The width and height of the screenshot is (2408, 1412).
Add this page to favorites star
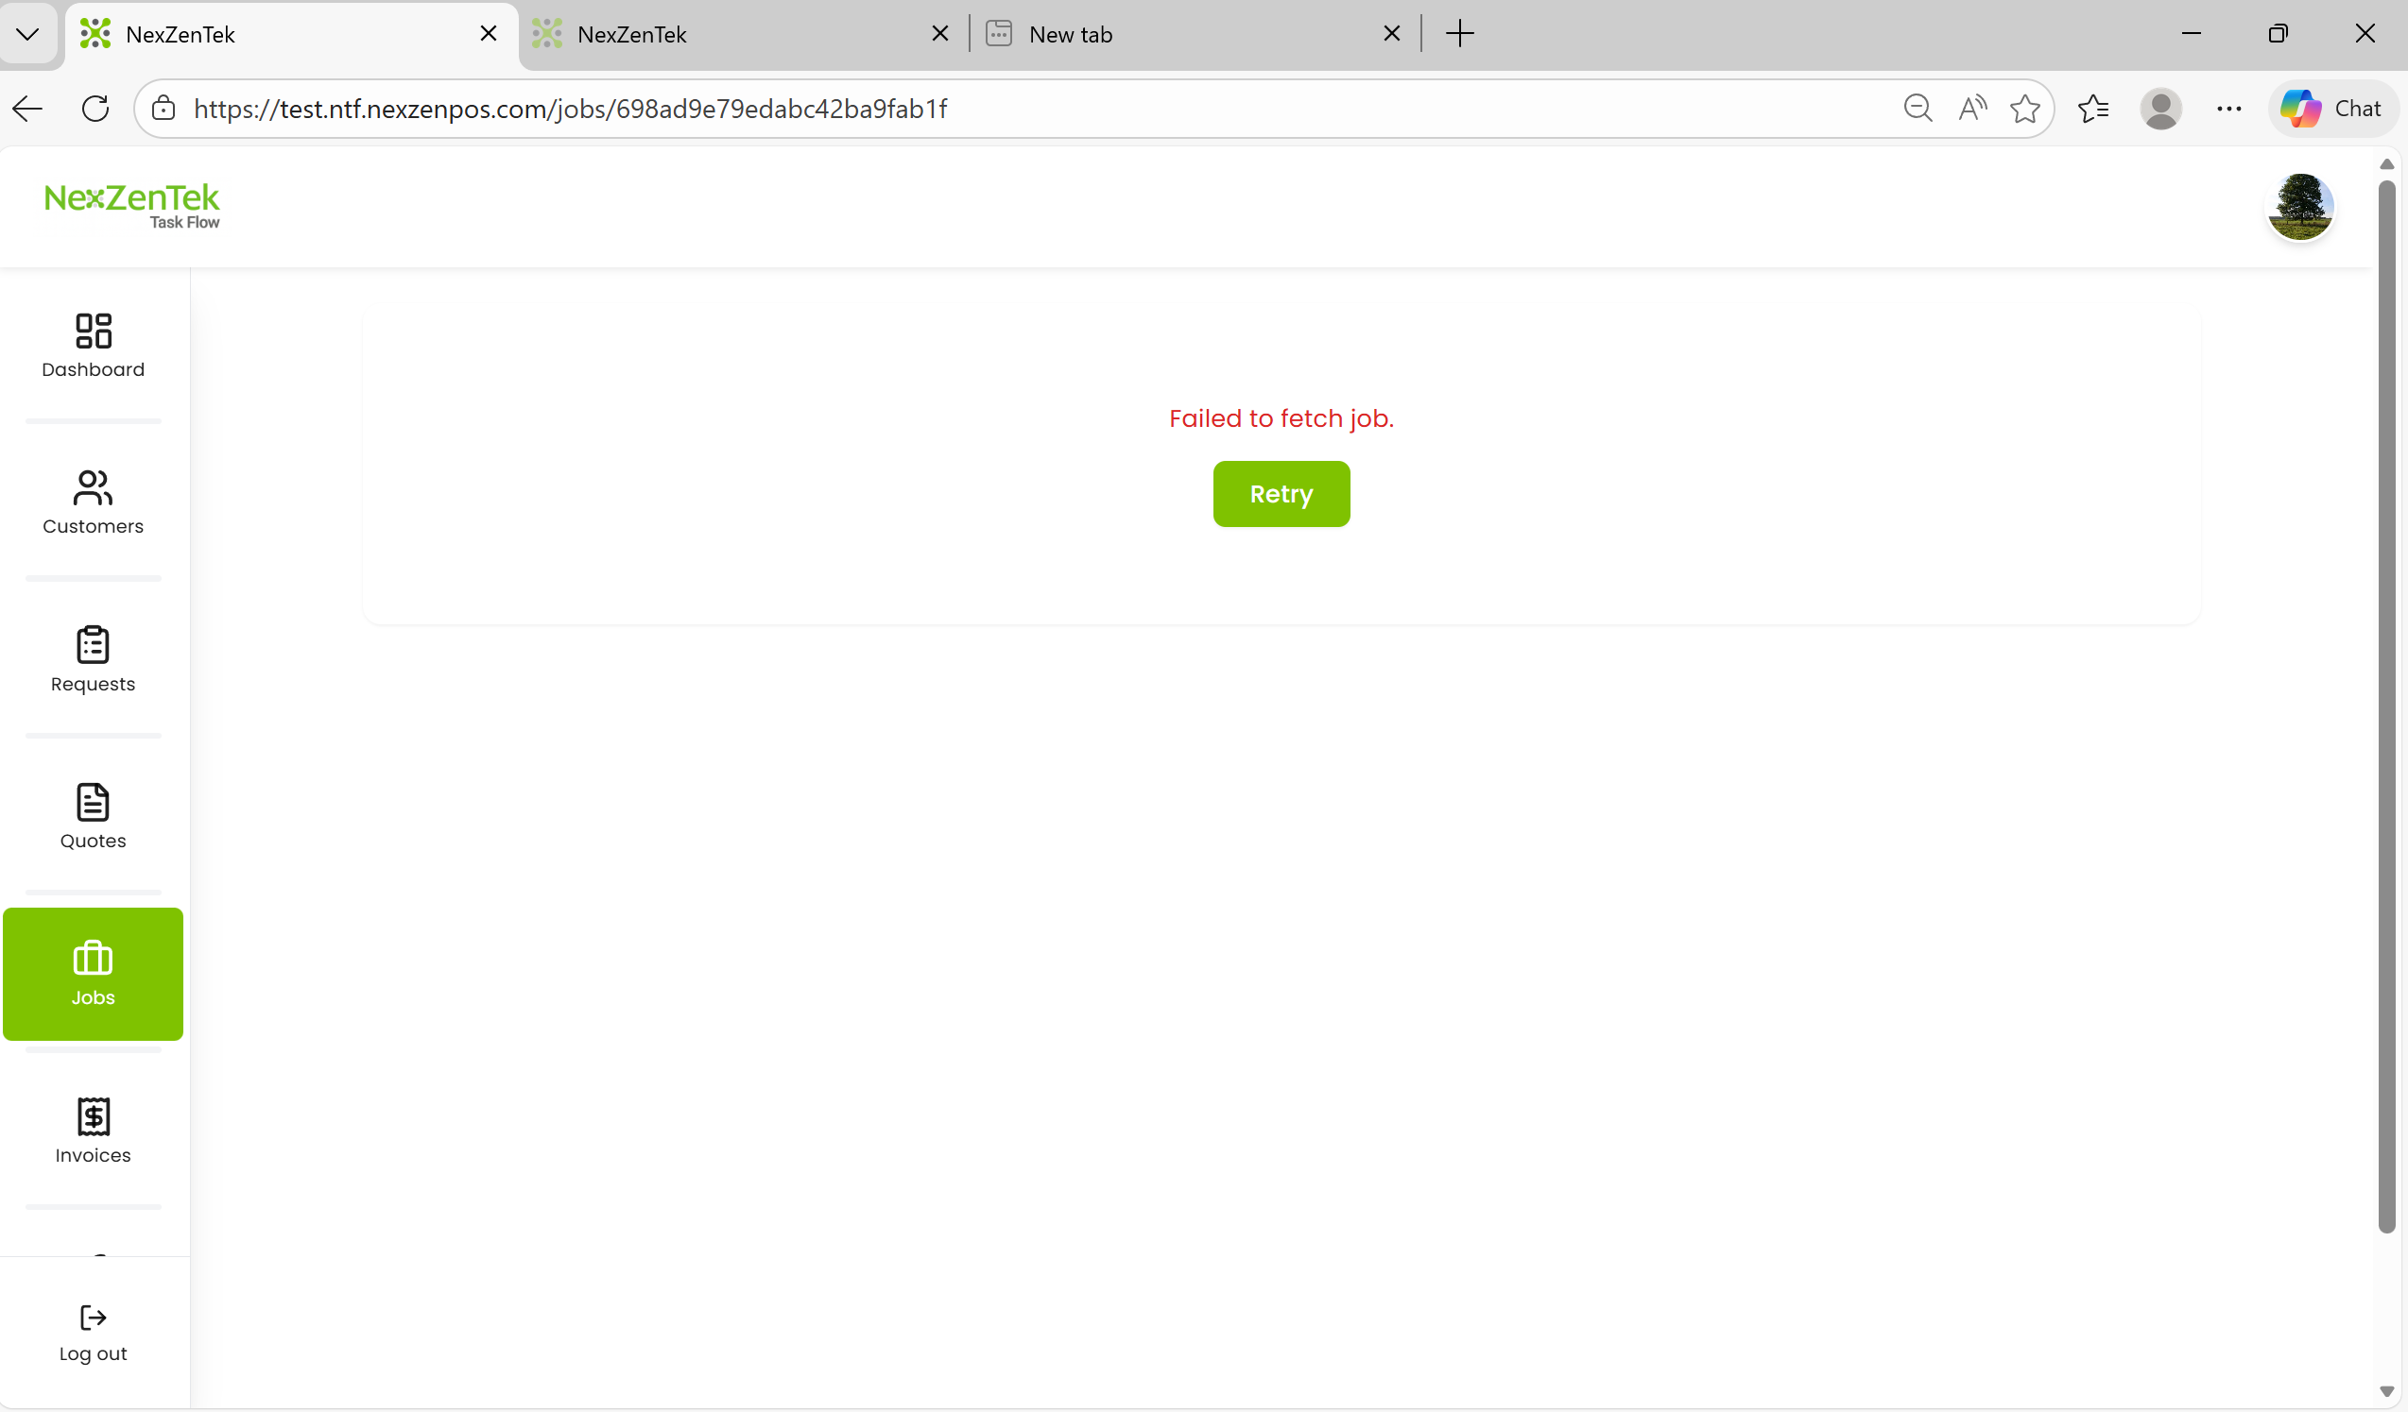point(2024,109)
